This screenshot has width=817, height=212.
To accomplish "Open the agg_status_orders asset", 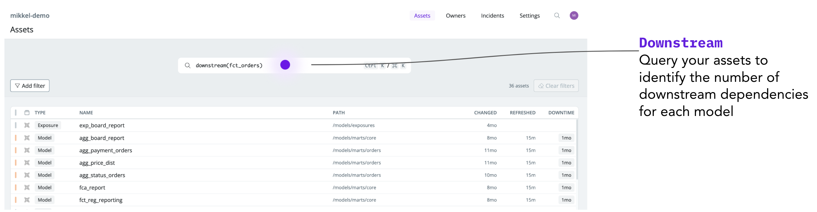I will tap(102, 175).
